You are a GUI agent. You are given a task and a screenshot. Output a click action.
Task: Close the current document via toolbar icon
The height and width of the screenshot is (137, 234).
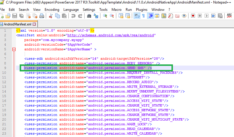click(x=28, y=16)
